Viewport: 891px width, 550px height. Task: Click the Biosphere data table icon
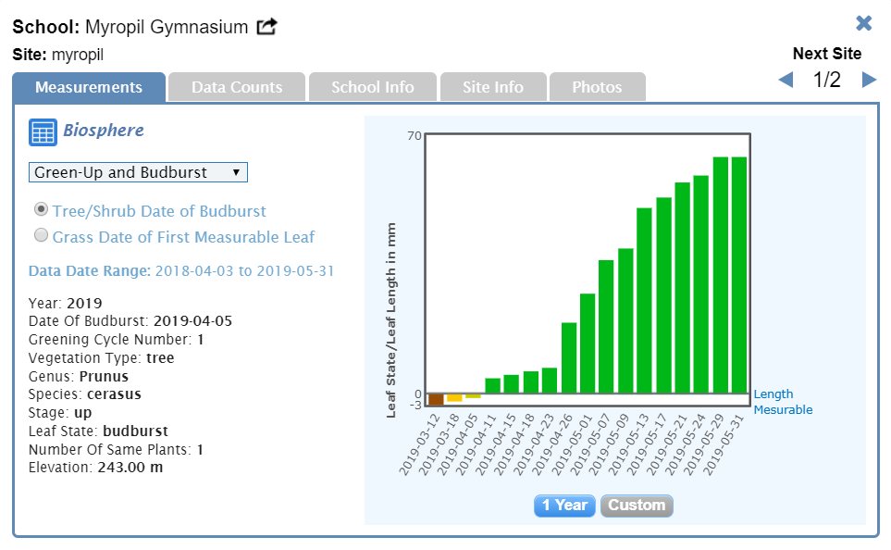pos(43,132)
